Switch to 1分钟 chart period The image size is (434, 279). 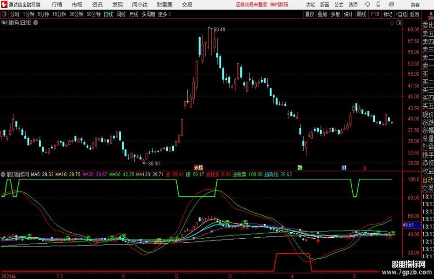28,14
